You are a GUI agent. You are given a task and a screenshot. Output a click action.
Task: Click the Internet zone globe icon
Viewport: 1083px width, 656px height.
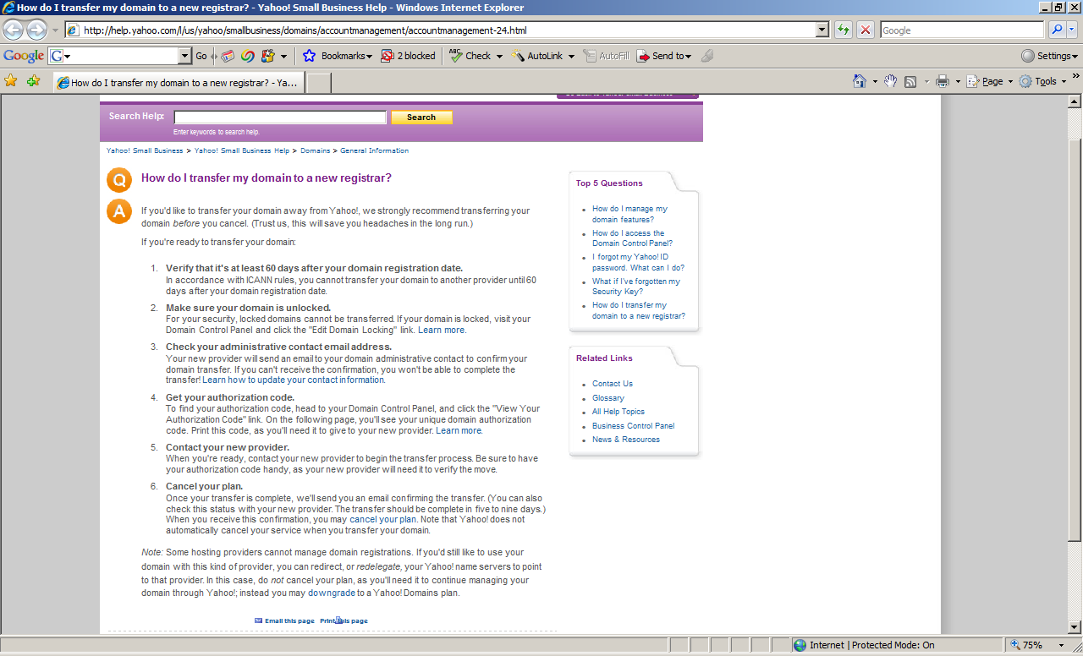[800, 645]
